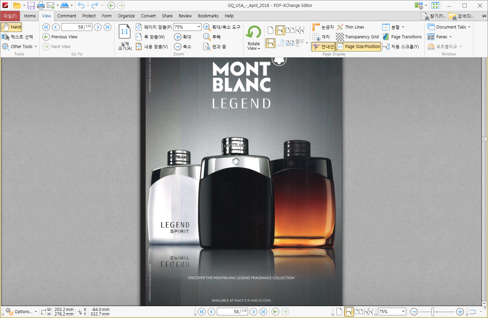Click vertical scrollbar thumb on right edge

pyautogui.click(x=484, y=139)
